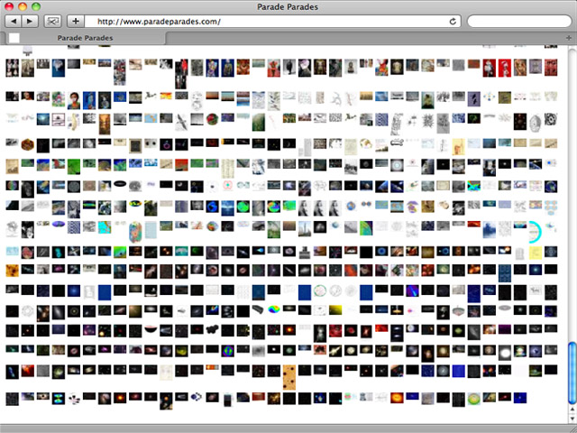Image resolution: width=577 pixels, height=433 pixels.
Task: Select the pair of small globes thumbnail
Action: point(366,204)
